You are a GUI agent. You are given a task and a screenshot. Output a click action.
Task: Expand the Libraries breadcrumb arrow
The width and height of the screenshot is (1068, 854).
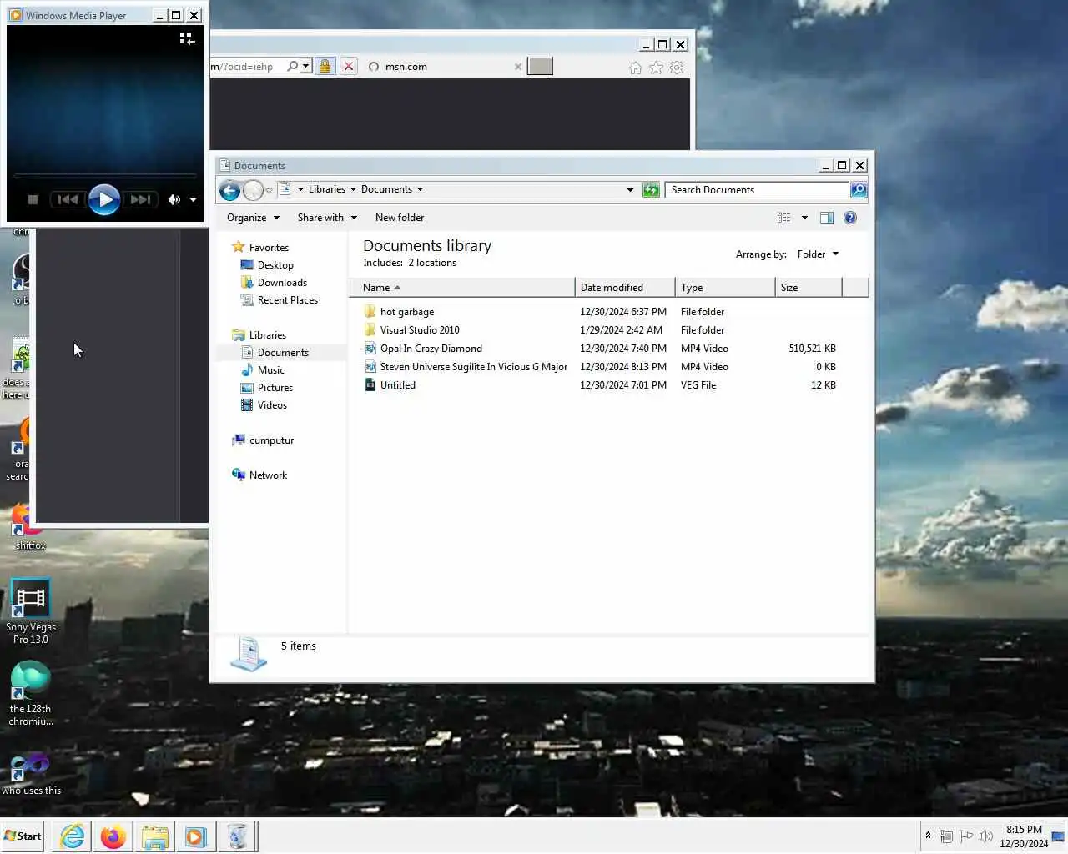click(353, 189)
